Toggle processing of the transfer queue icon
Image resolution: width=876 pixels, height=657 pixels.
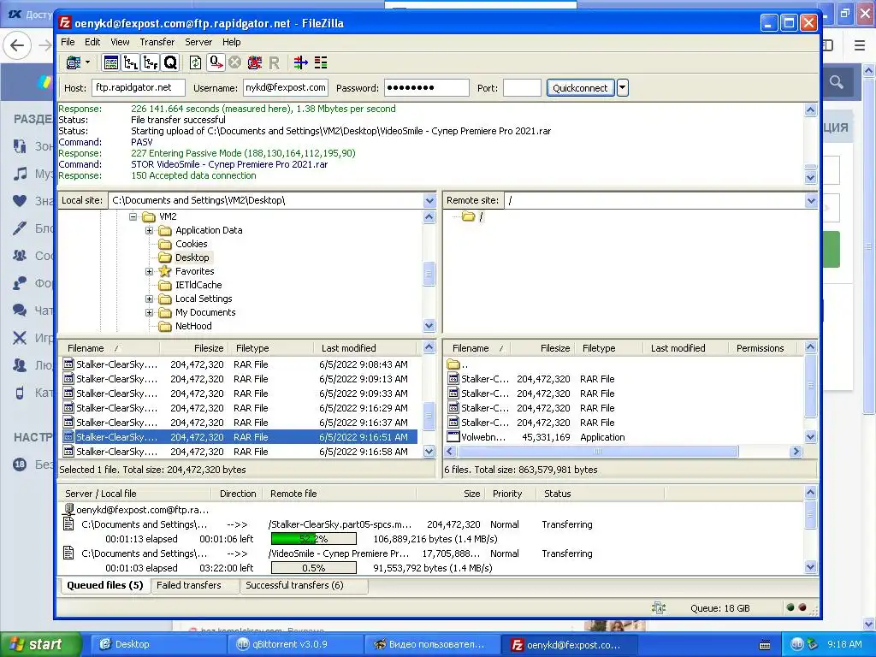point(216,62)
